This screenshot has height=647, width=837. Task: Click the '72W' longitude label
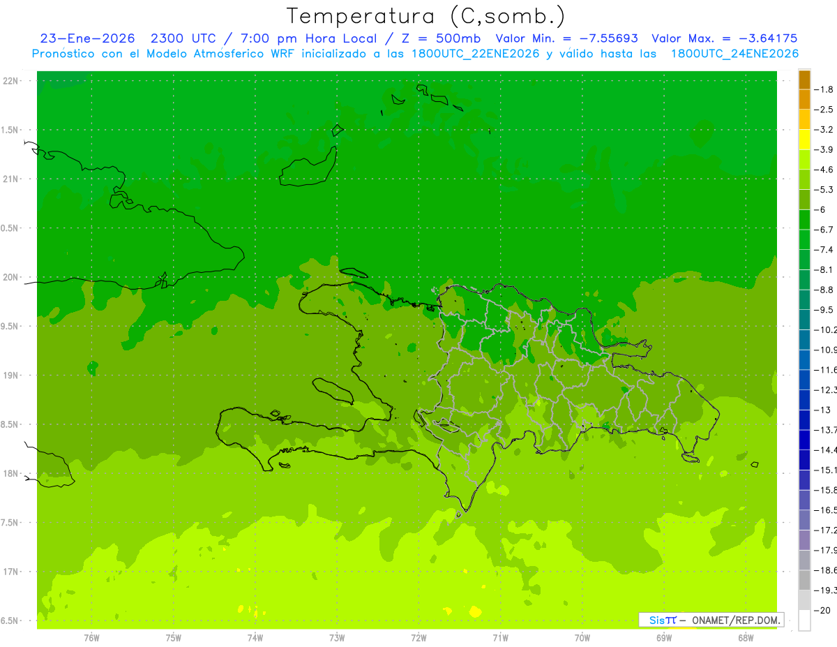point(418,638)
